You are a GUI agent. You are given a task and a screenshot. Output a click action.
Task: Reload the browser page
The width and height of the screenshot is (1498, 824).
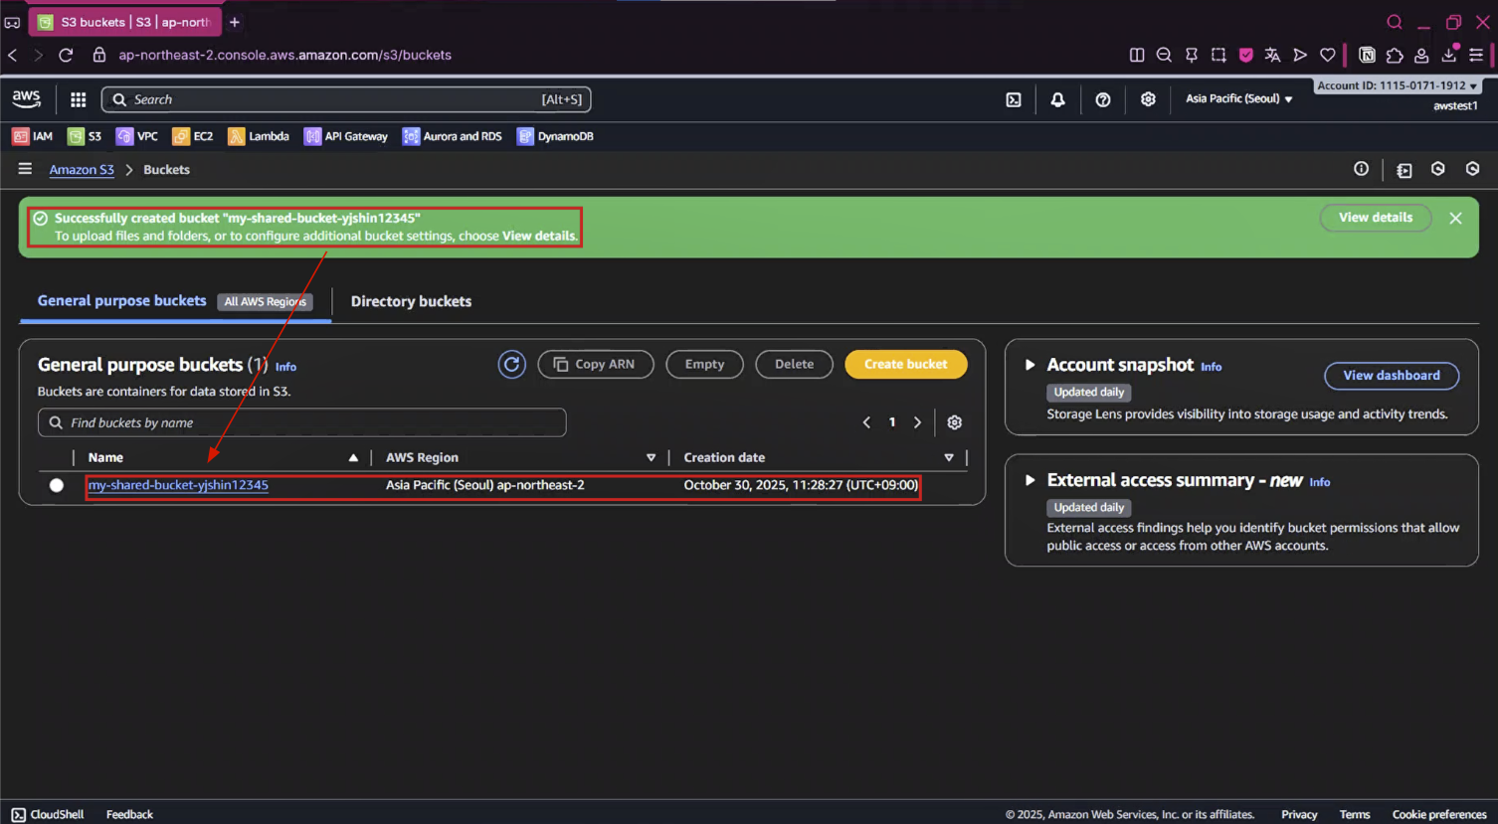click(x=66, y=55)
